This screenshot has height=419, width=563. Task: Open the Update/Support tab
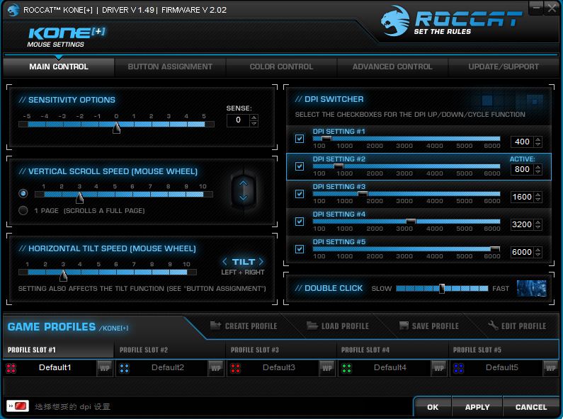pos(504,67)
